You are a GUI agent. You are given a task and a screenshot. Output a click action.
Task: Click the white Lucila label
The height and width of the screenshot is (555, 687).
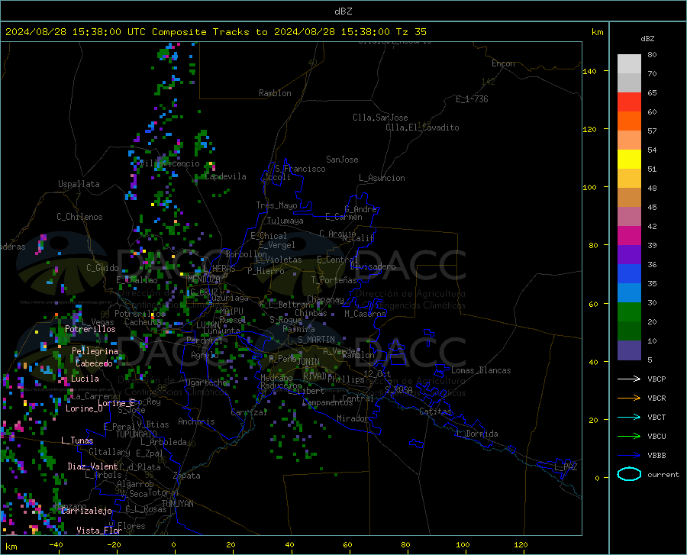[85, 379]
